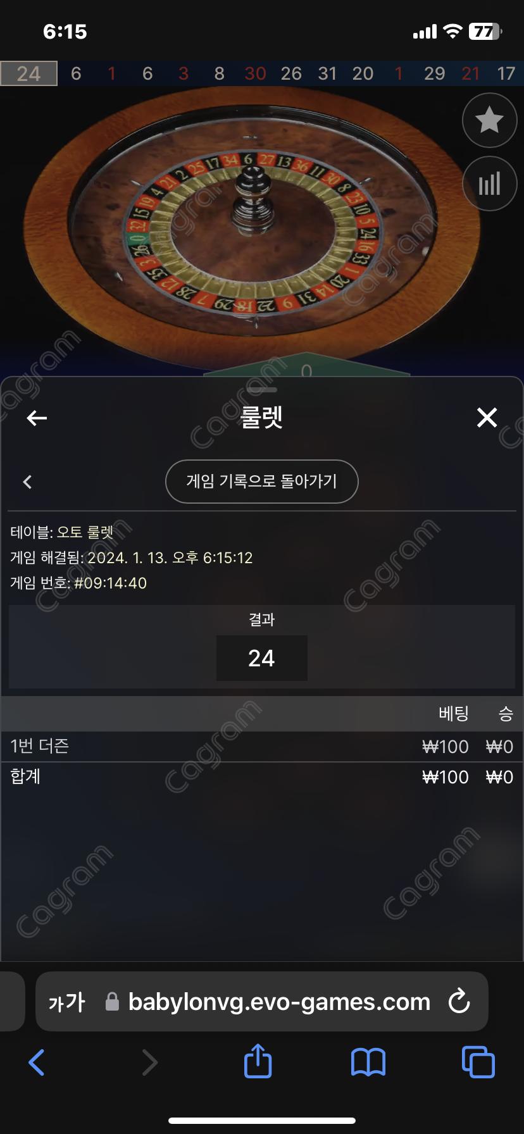Pull the panel's top drag handle
This screenshot has width=524, height=1134.
262,390
